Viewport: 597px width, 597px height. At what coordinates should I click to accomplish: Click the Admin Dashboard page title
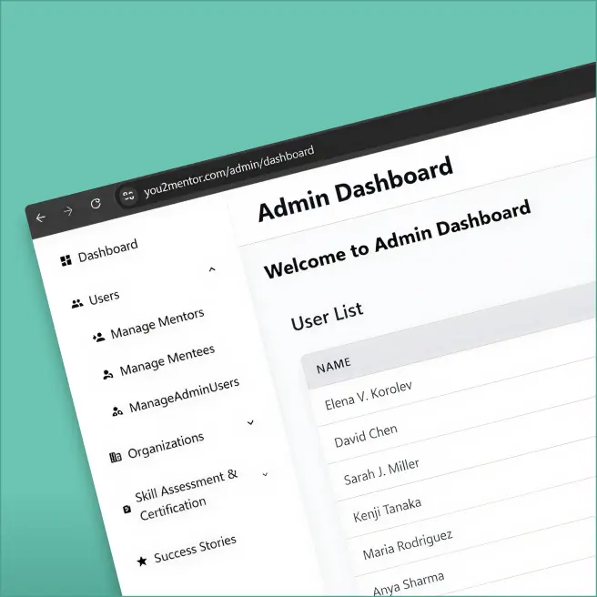coord(356,188)
